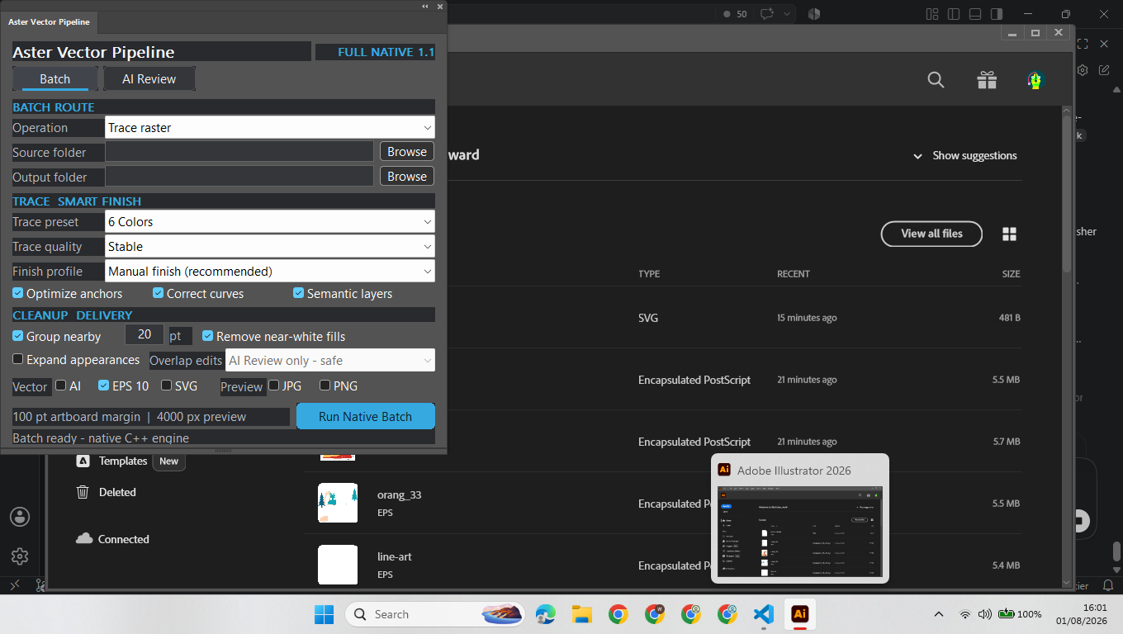Open the orang_33 file thumbnail
This screenshot has height=634, width=1123.
[338, 503]
